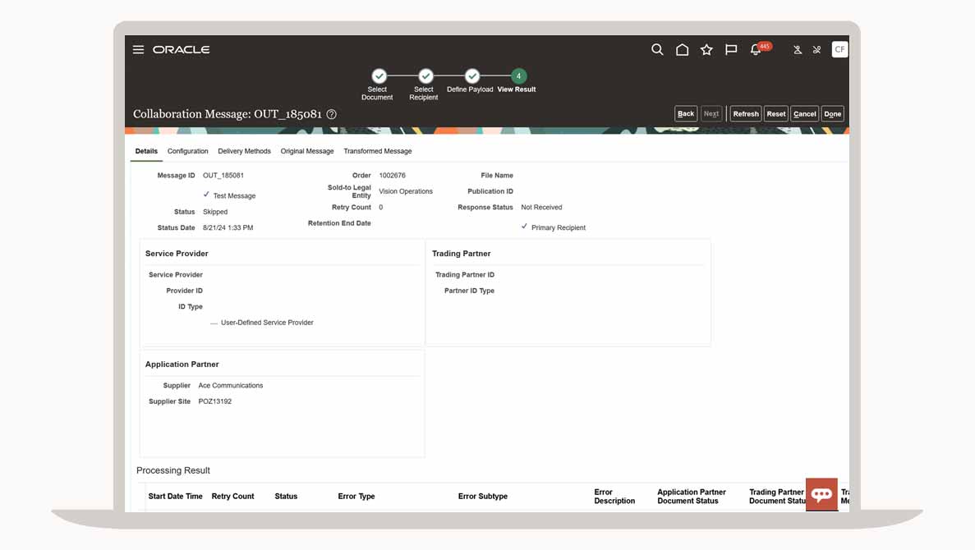
Task: Click the help icon beside message title
Action: [332, 115]
